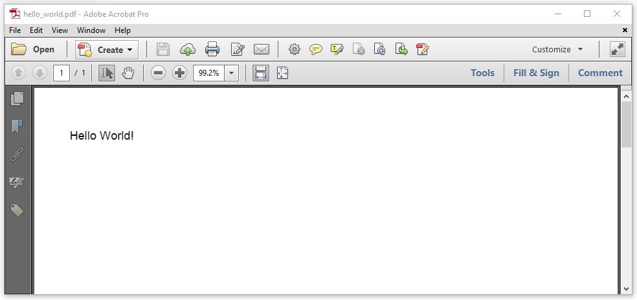Add a sticky note comment

click(316, 50)
